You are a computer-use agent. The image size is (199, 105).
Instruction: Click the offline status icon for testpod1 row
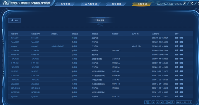tap(72, 46)
